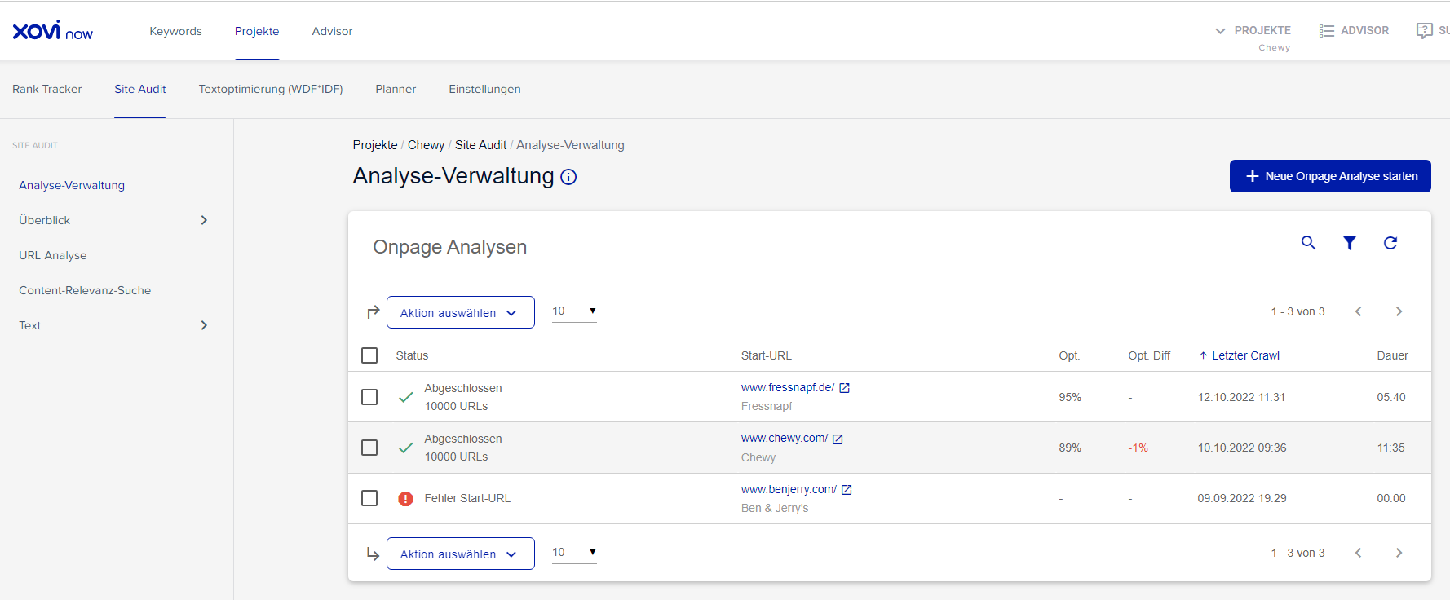Sort by the Opt. column header
Viewport: 1450px width, 600px height.
(1069, 355)
